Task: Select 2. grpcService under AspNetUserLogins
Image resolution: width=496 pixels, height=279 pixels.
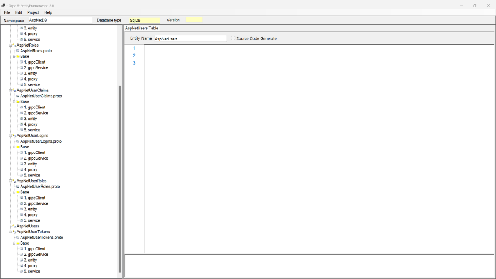Action: click(36, 158)
